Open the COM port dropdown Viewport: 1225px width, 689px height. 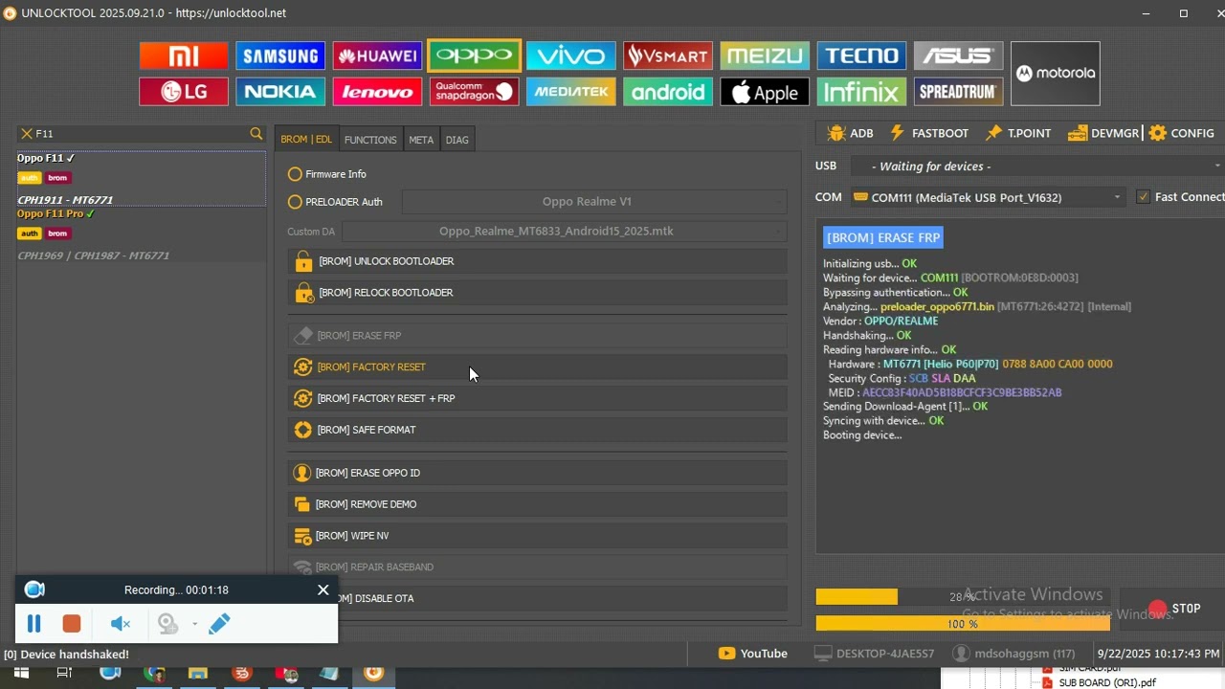[x=988, y=197]
